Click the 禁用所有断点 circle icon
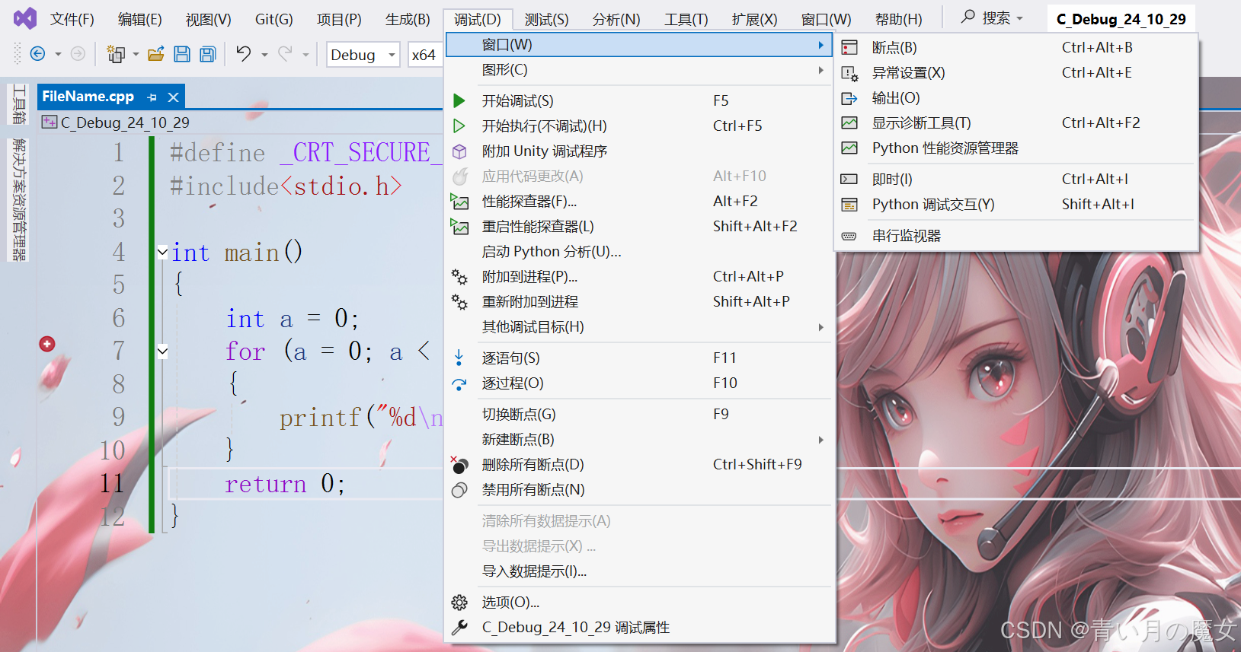Image resolution: width=1241 pixels, height=652 pixels. click(459, 490)
